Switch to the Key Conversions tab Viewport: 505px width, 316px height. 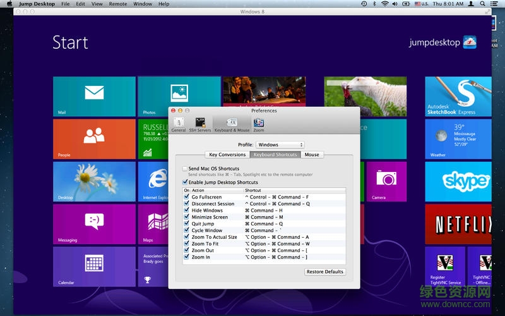[227, 155]
